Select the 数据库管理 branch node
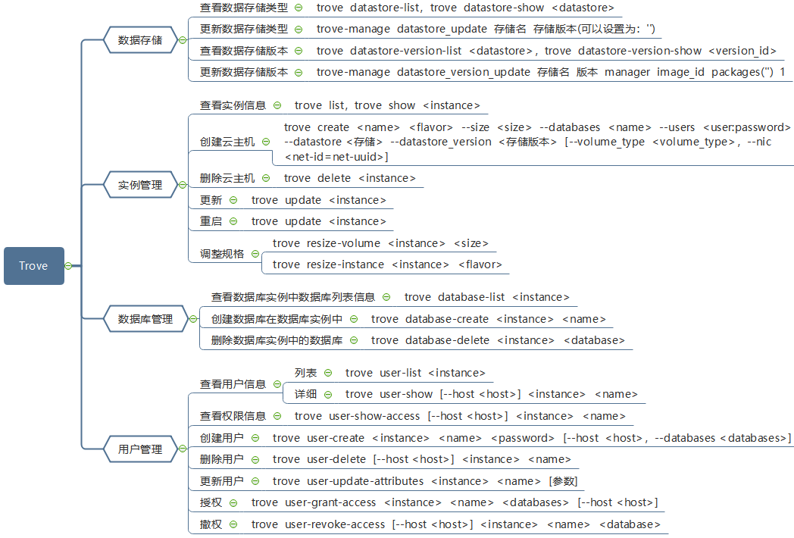Image resolution: width=794 pixels, height=538 pixels. 145,319
